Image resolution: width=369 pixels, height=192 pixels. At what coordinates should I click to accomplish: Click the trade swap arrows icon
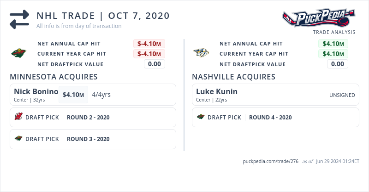click(x=19, y=19)
